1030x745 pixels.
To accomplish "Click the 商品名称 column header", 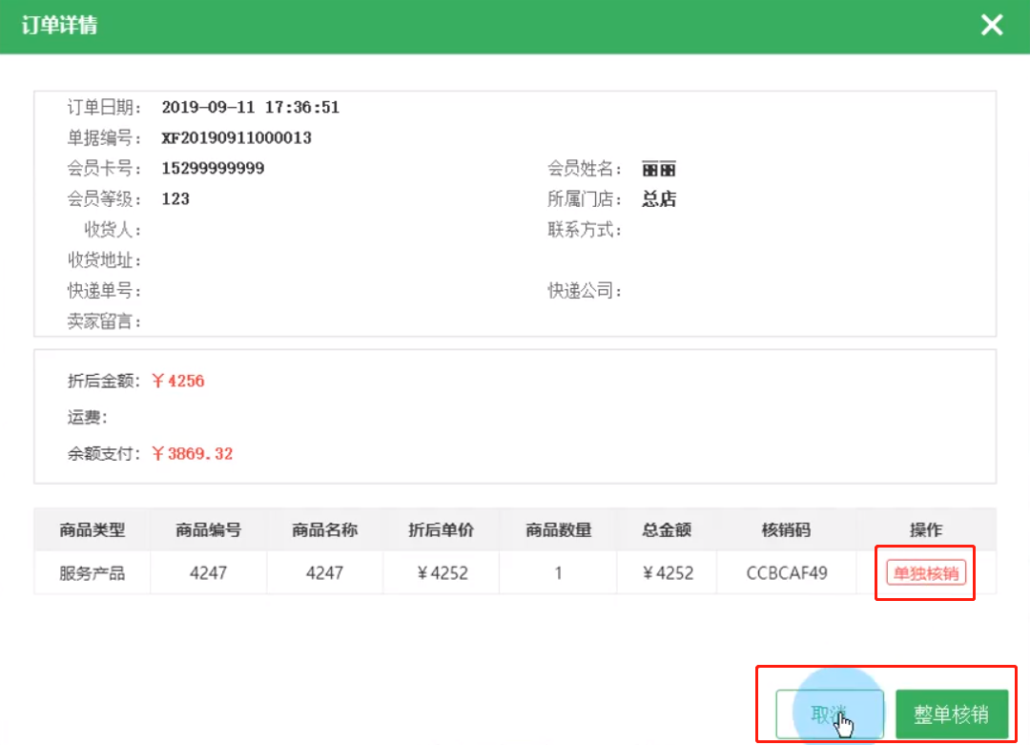I will click(324, 529).
